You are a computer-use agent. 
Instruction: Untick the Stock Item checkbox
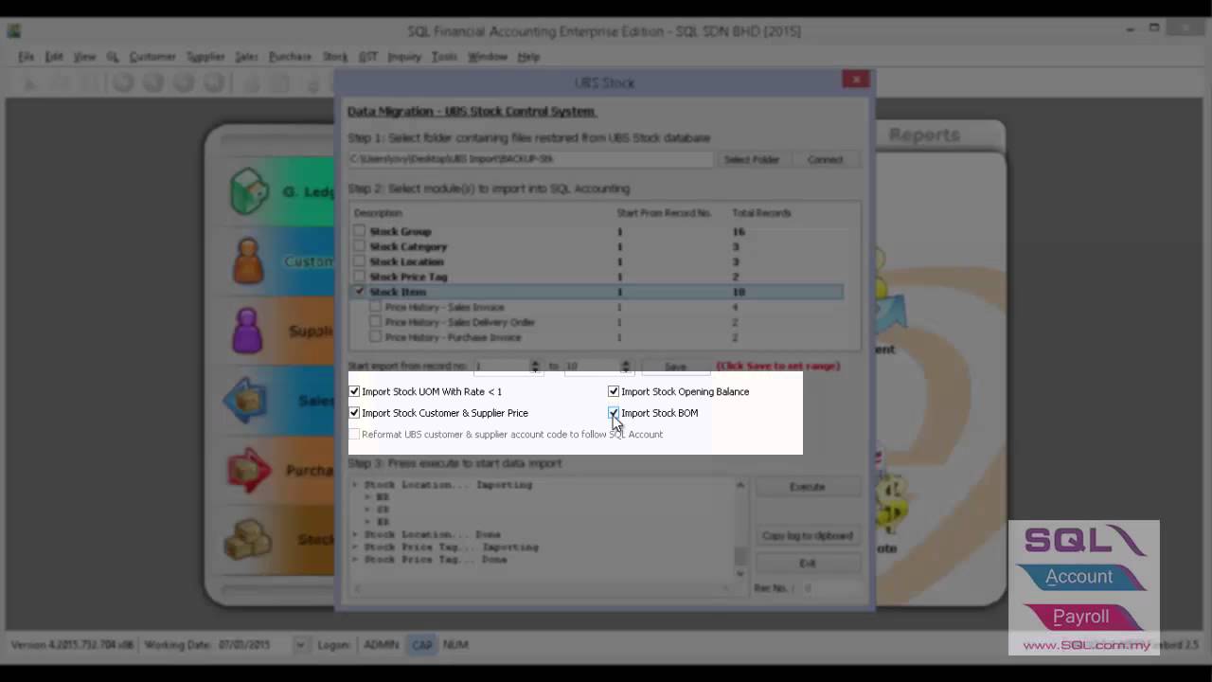click(359, 292)
